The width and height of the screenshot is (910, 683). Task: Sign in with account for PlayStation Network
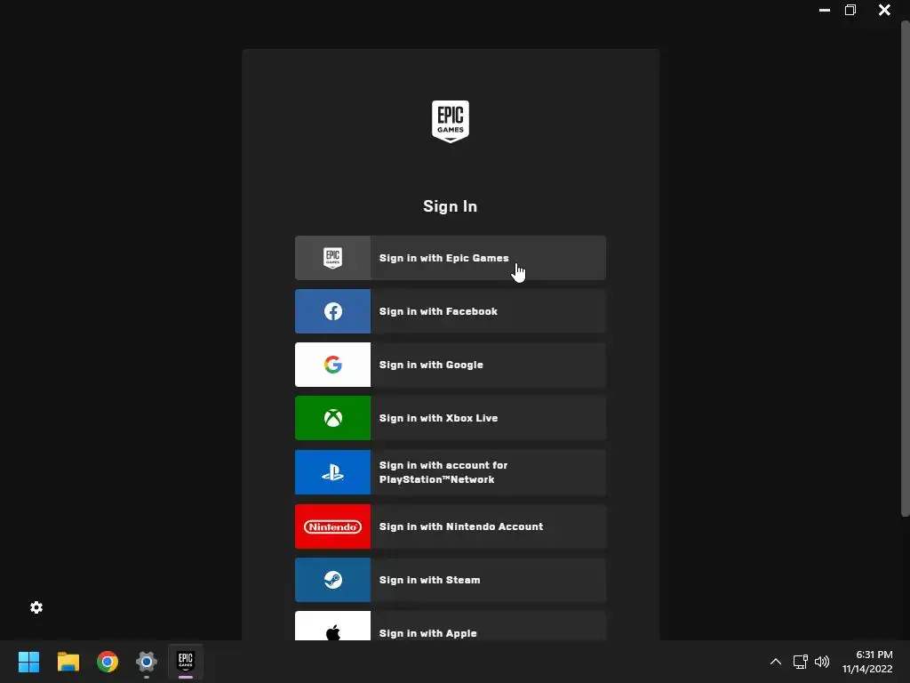click(451, 472)
